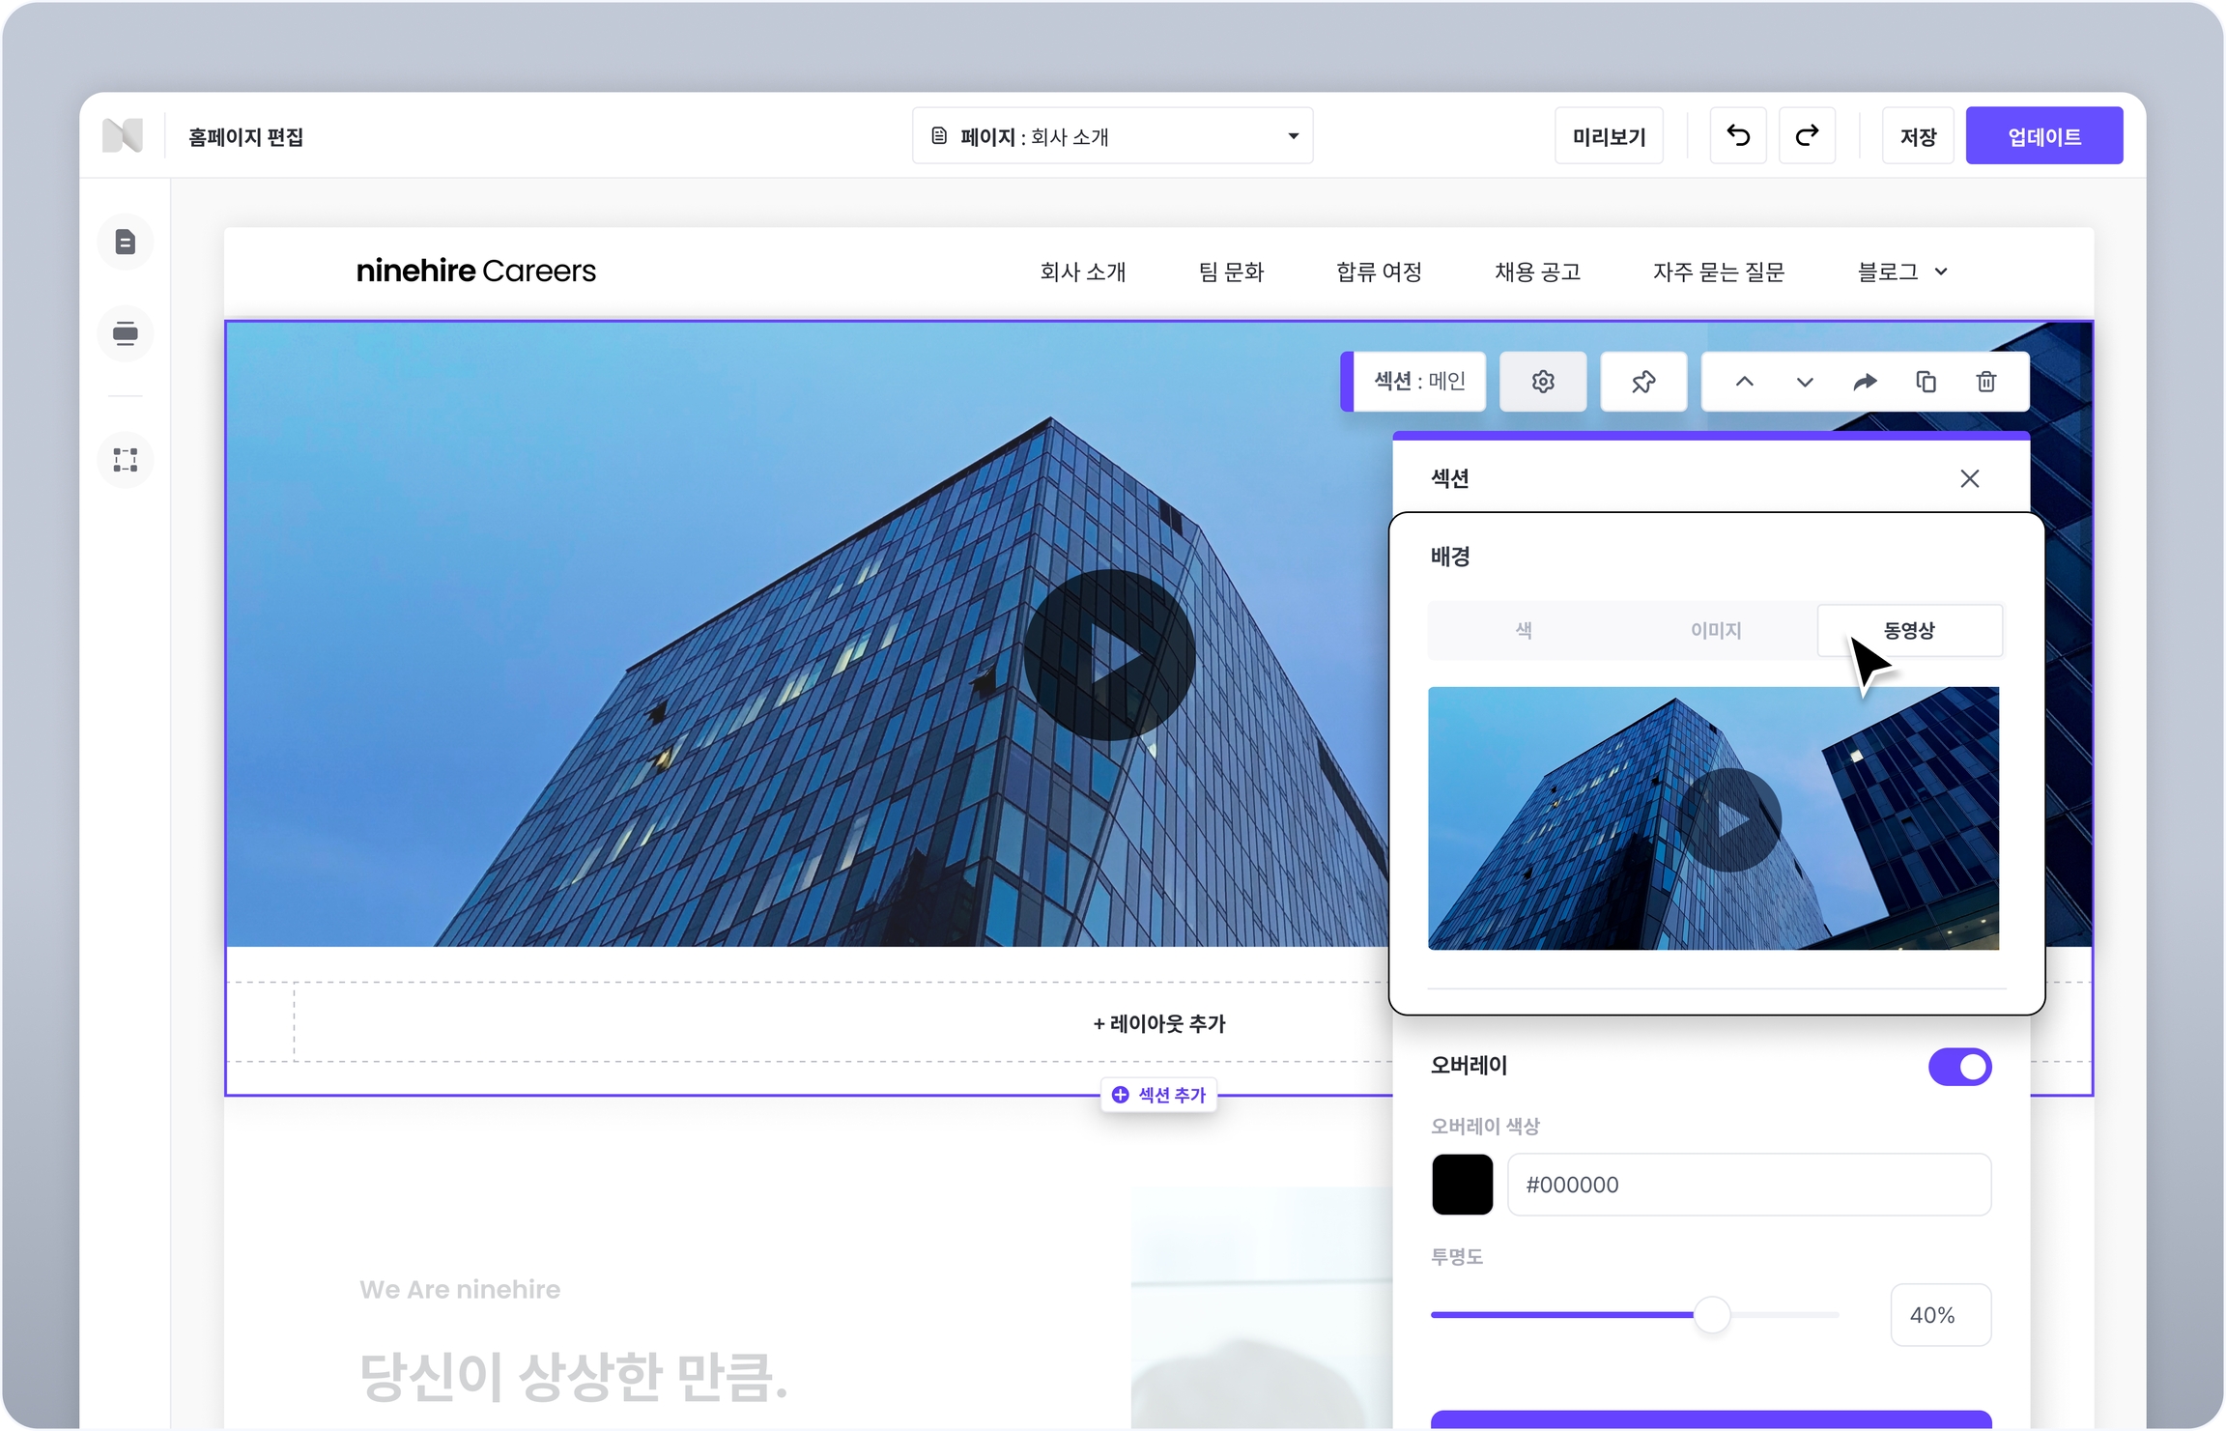The height and width of the screenshot is (1431, 2226).
Task: Move section down with chevron
Action: coord(1804,382)
